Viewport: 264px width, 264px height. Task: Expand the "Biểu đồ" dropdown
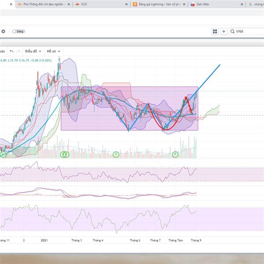(x=33, y=51)
